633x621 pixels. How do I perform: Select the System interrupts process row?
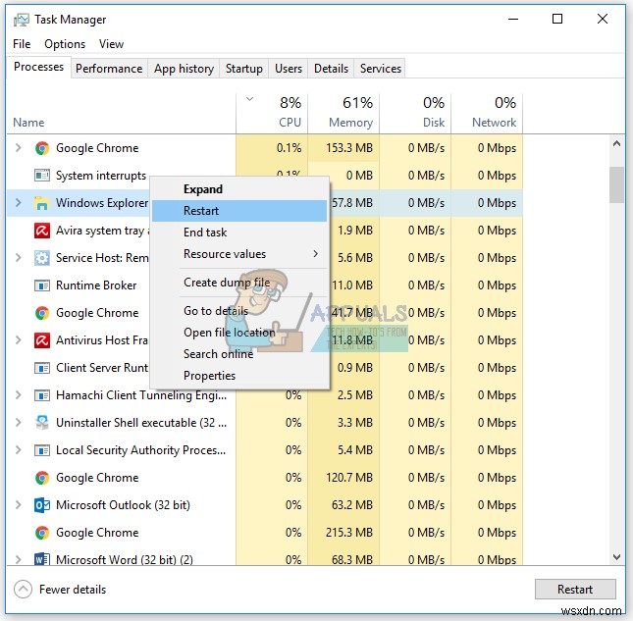click(x=265, y=176)
